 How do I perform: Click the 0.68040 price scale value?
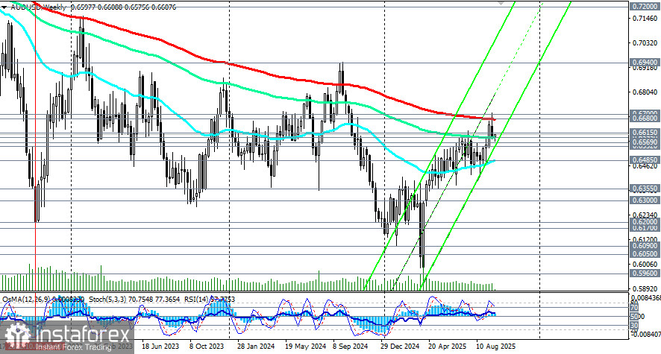645,92
